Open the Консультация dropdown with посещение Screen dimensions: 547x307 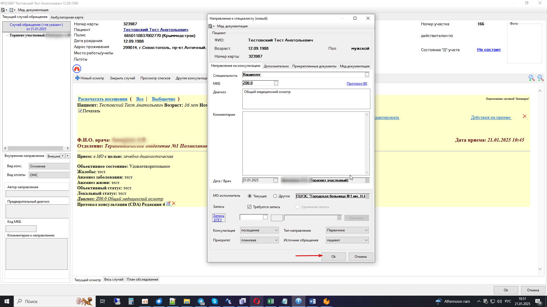click(259, 230)
